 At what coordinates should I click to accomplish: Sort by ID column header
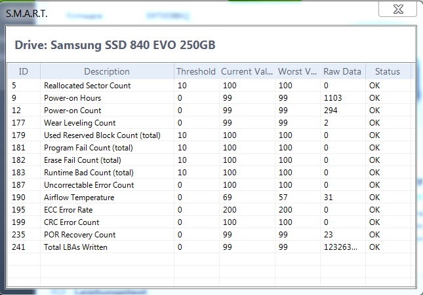(24, 71)
